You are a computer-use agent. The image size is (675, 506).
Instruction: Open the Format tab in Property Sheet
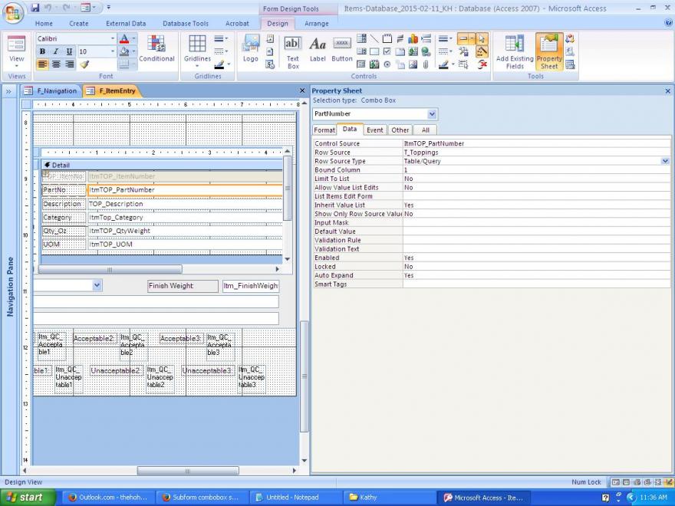pos(324,130)
